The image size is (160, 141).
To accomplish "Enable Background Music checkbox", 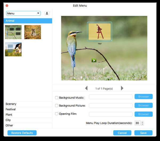I will (57, 98).
